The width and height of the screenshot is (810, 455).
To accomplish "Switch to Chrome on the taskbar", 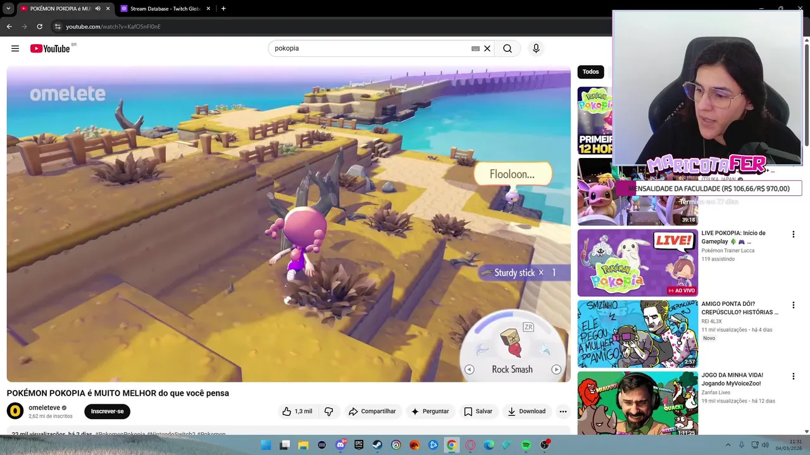I will 451,445.
